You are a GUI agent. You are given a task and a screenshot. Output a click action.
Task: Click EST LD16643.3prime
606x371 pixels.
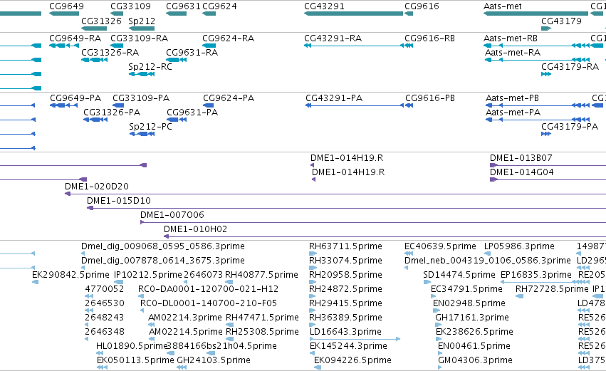point(345,332)
